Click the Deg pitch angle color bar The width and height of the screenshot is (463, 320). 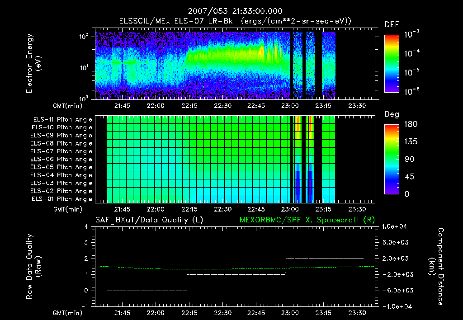coord(392,160)
